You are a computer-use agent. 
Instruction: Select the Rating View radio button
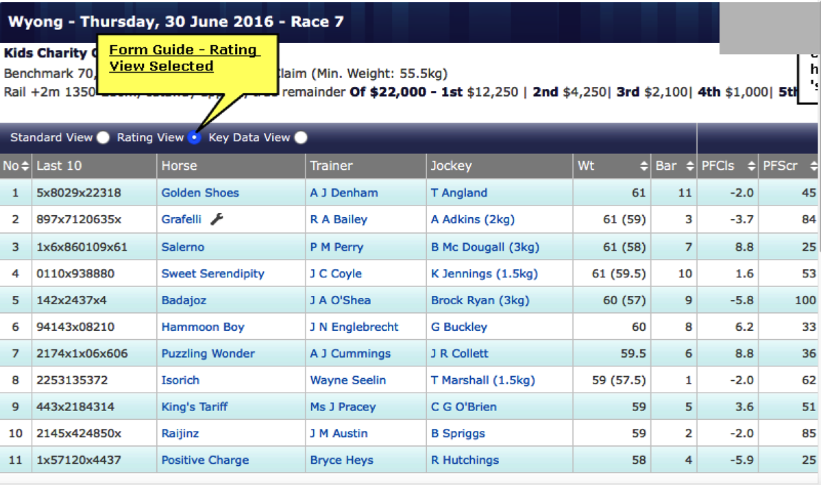pyautogui.click(x=194, y=138)
